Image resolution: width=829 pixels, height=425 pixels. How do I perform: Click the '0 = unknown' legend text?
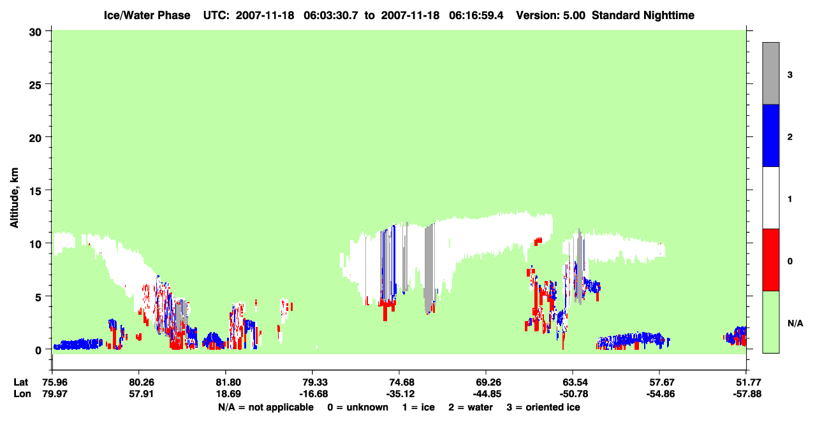click(357, 408)
